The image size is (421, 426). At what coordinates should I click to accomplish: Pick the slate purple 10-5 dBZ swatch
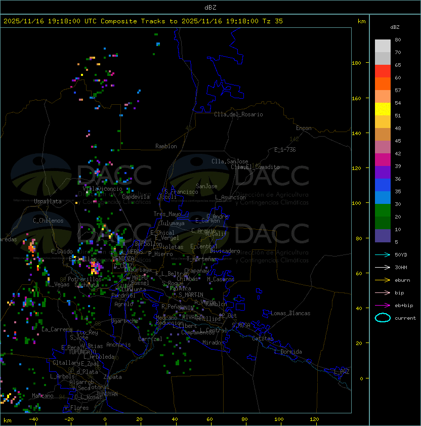(x=383, y=236)
